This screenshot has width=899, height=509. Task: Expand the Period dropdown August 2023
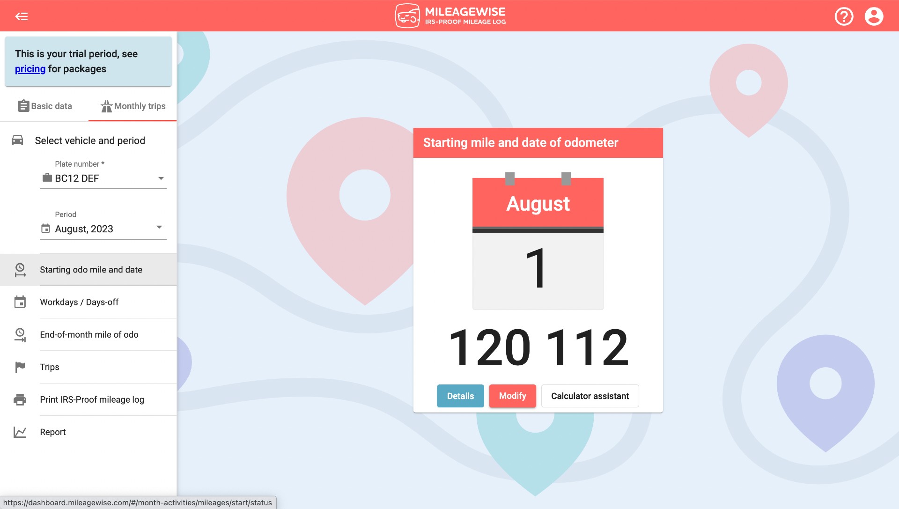pos(159,229)
